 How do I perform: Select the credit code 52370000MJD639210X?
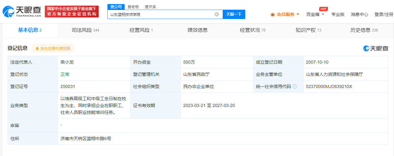click(329, 86)
